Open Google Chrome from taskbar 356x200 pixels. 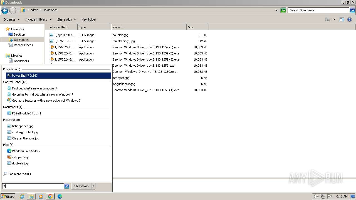tap(50, 196)
